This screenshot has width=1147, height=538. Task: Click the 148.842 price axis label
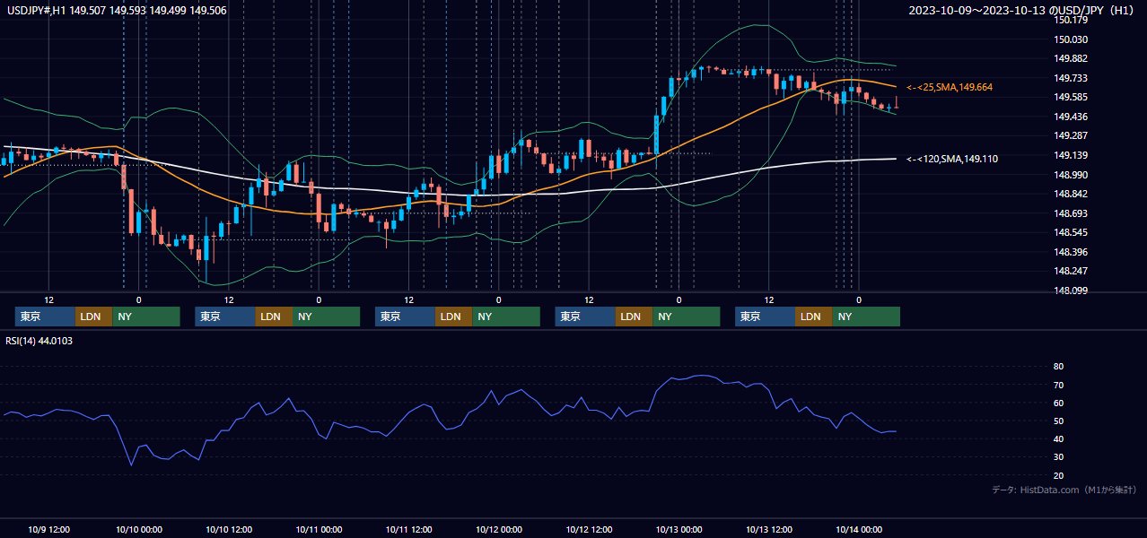pos(1071,194)
